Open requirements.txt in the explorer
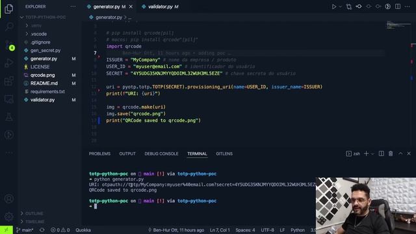Image resolution: width=416 pixels, height=234 pixels. coord(47,92)
